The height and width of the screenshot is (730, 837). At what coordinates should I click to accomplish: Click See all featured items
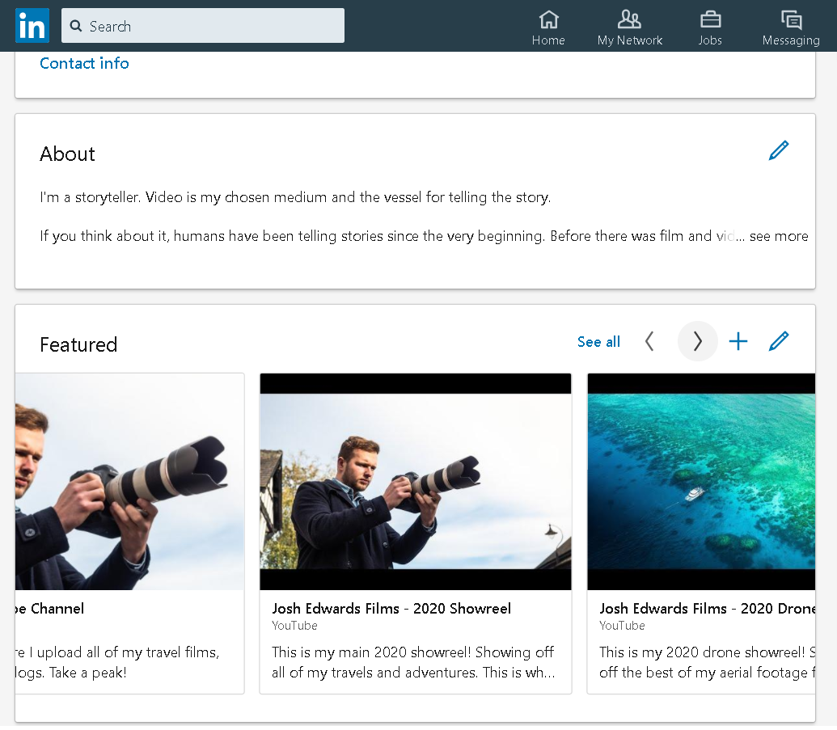(598, 342)
